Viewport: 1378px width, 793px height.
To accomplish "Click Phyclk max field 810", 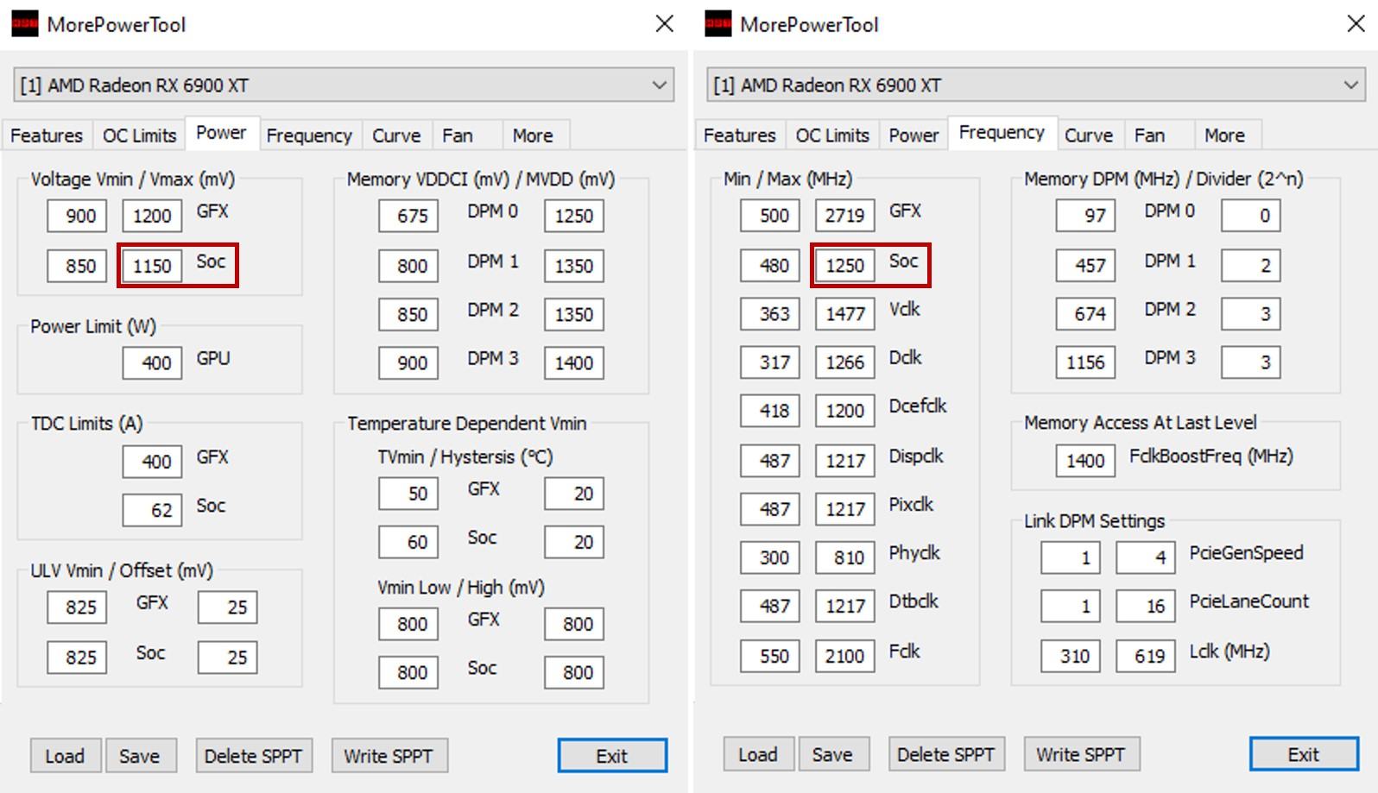I will (844, 558).
